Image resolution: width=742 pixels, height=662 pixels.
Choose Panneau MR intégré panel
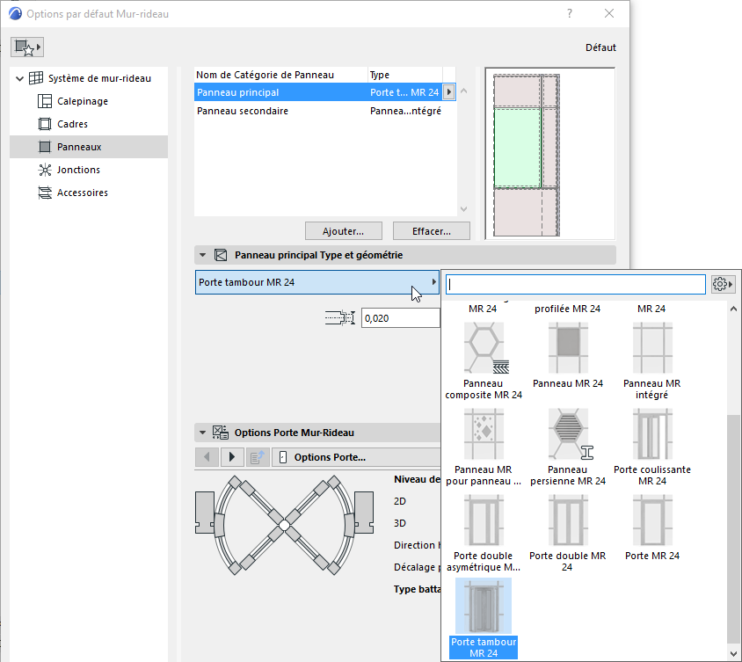pos(652,361)
